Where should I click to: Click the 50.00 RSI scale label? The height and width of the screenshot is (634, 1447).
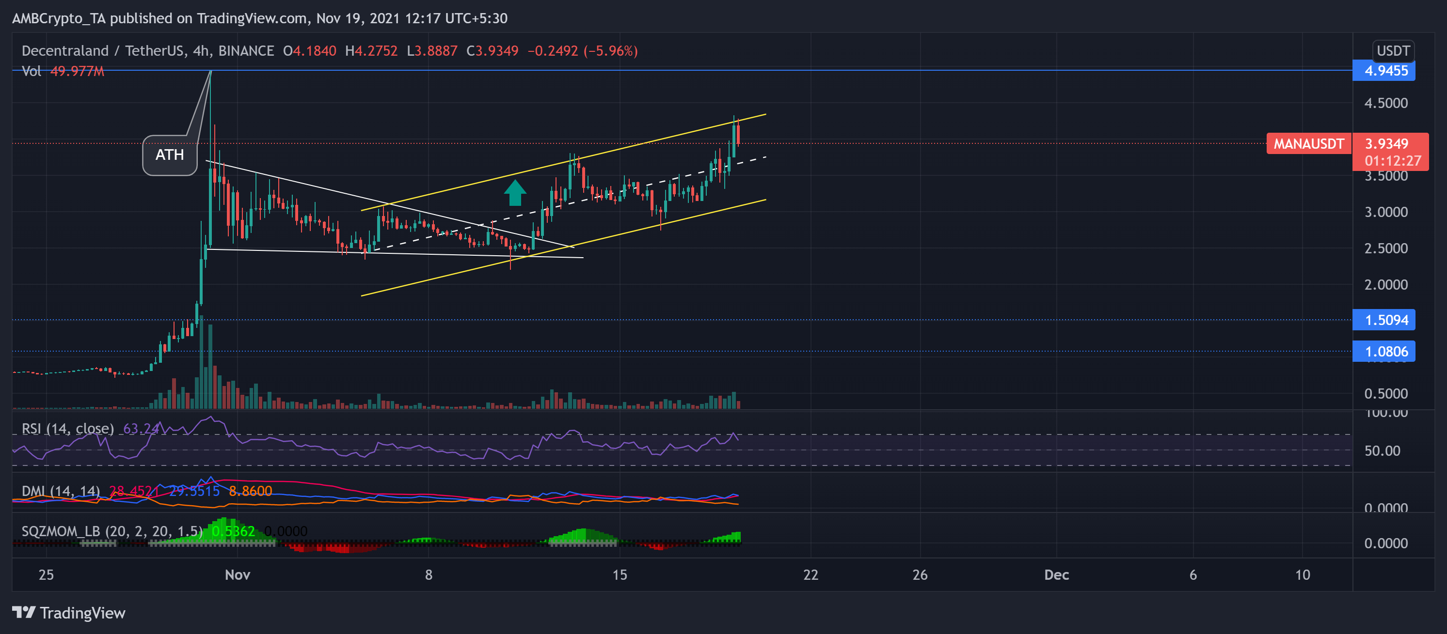pyautogui.click(x=1382, y=450)
